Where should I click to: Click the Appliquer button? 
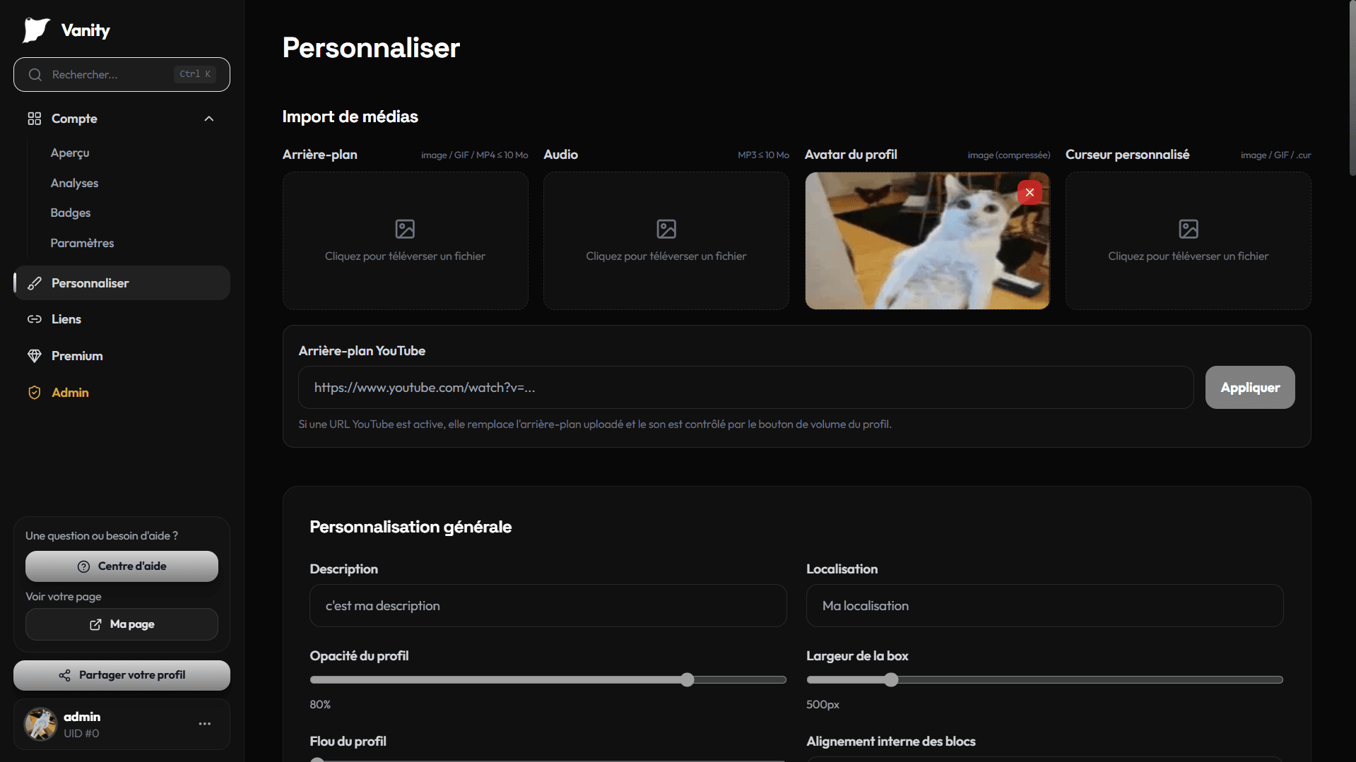pos(1250,387)
